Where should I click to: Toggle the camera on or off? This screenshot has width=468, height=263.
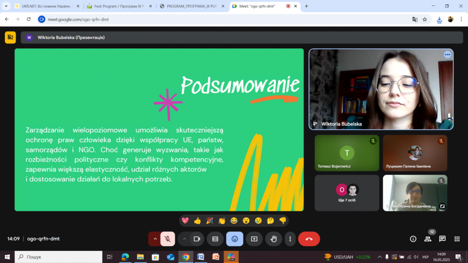tap(197, 239)
